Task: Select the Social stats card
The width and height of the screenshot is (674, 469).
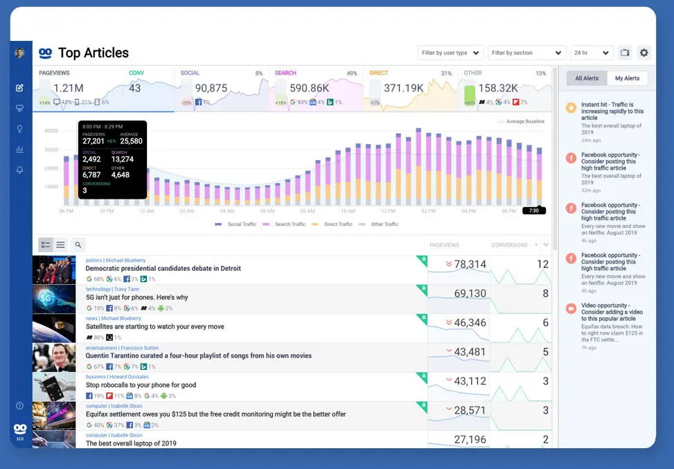Action: (222, 88)
